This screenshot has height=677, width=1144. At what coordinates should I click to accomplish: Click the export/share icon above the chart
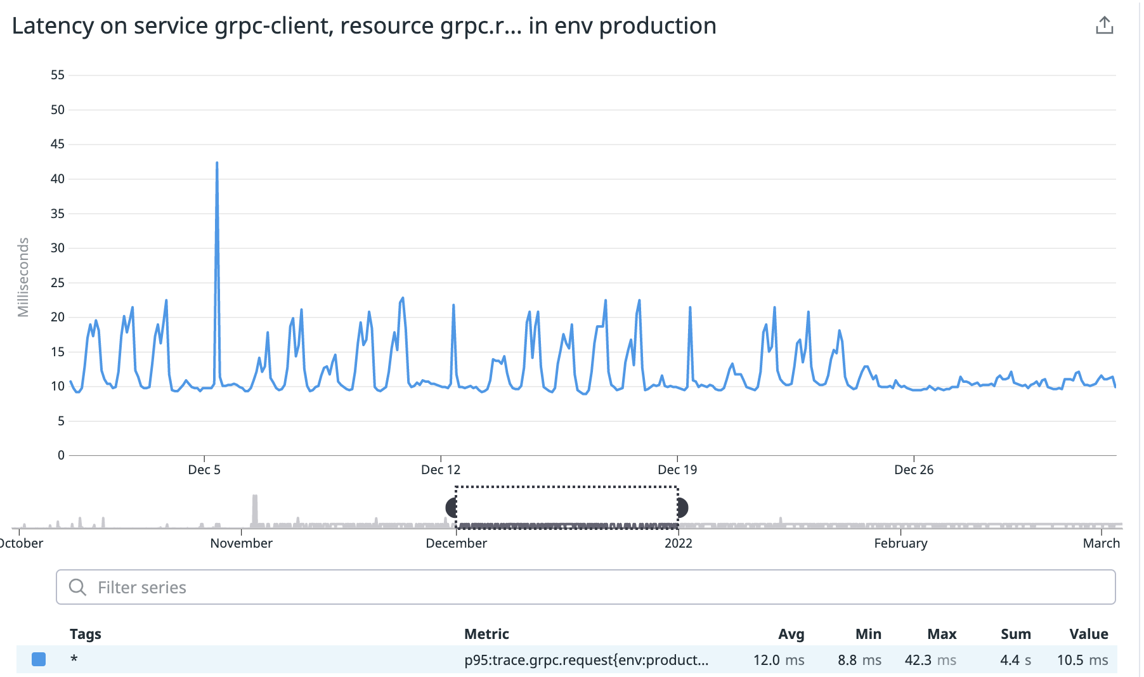click(x=1105, y=25)
